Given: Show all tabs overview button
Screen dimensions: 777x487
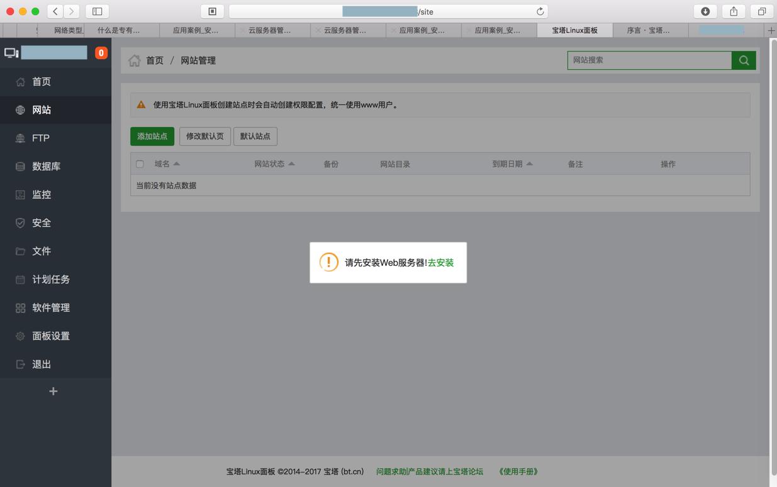Looking at the screenshot, I should pyautogui.click(x=762, y=11).
